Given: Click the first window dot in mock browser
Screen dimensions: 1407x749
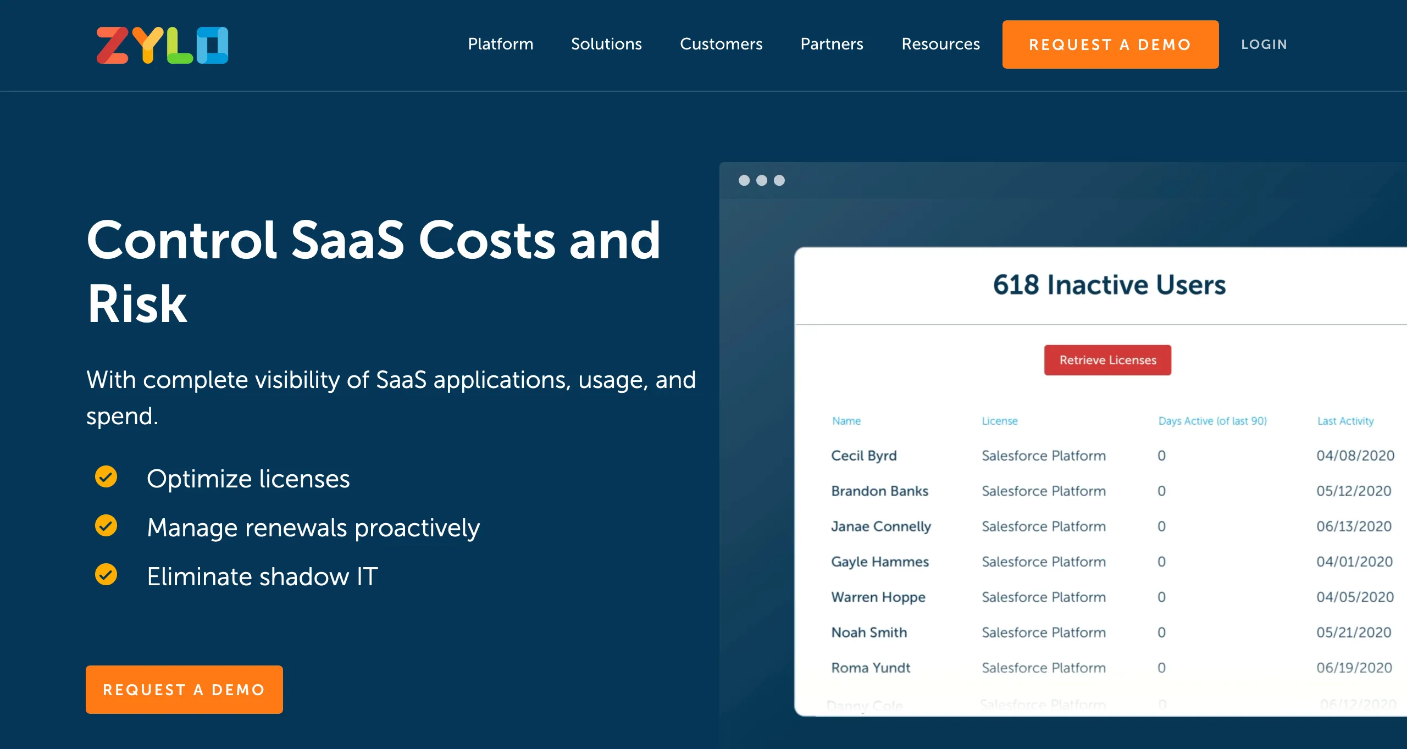Looking at the screenshot, I should (744, 180).
